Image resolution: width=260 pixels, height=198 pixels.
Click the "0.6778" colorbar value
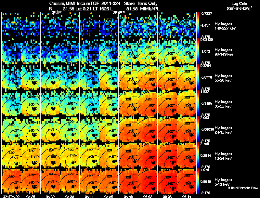207,77
